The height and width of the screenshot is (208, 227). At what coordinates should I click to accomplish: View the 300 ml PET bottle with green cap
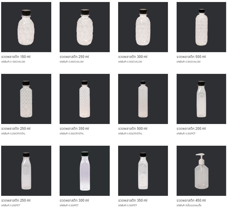[85, 171]
